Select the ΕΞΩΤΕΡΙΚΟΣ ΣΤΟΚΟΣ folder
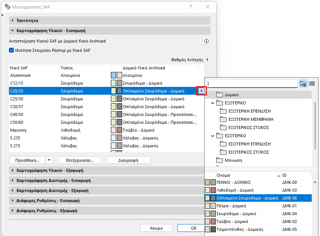The image size is (320, 236). pos(249,128)
